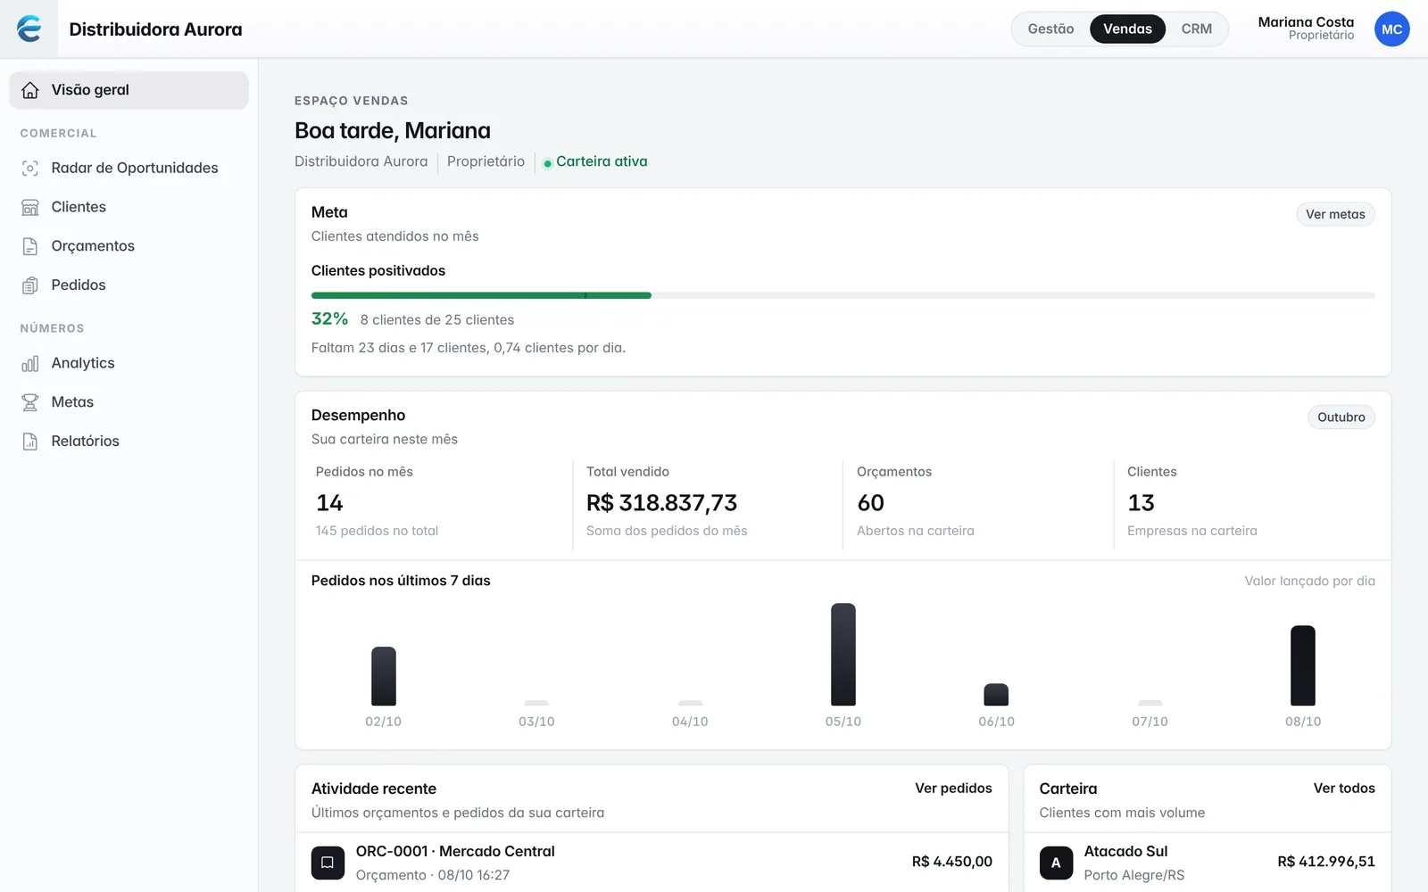The width and height of the screenshot is (1428, 892).
Task: Go to Clientes in the sidebar
Action: click(x=129, y=207)
